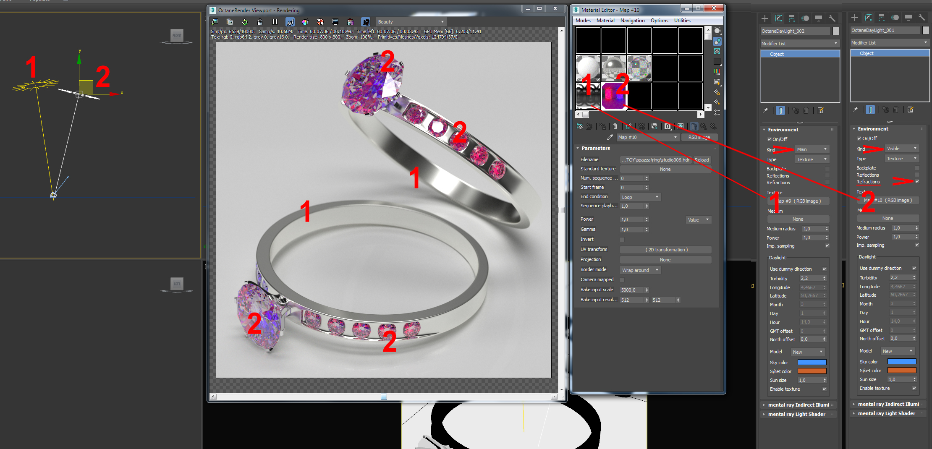Enable the auto-focus picker (AF) tool
Screen dimensions: 932x449
(x=290, y=22)
